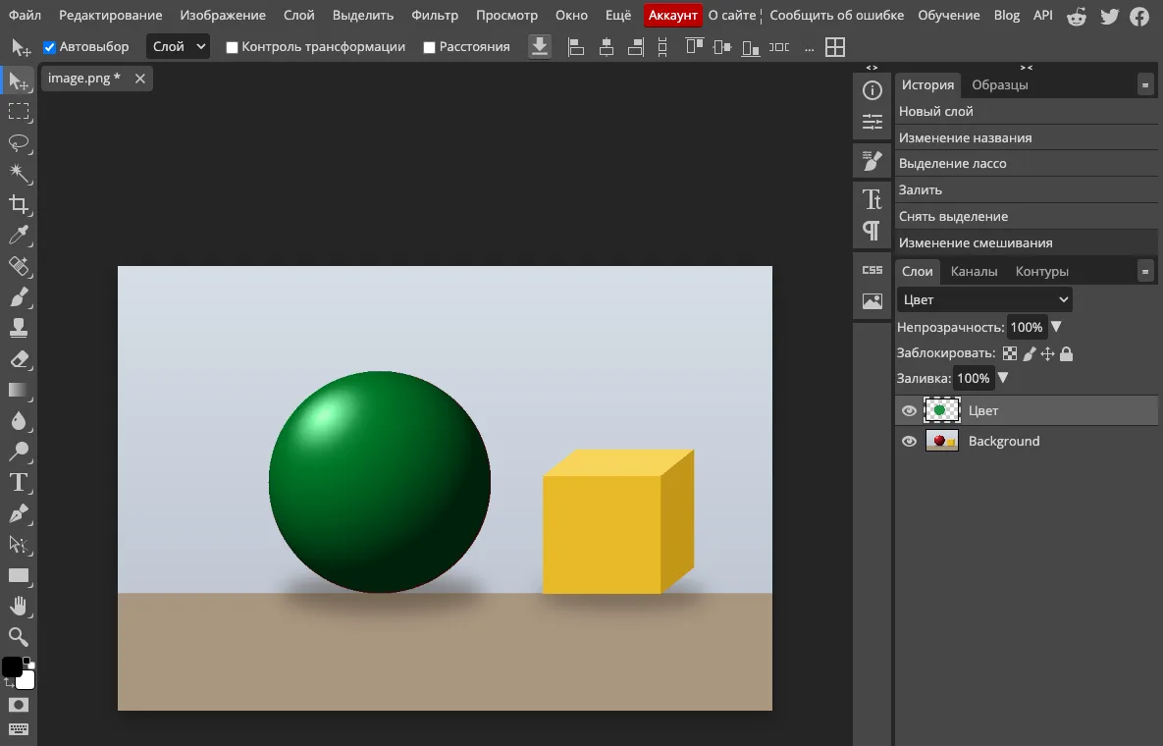
Task: Open the CSS panel icon
Action: click(x=872, y=270)
